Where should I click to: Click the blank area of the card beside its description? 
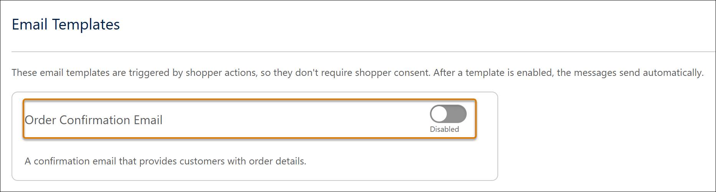tap(399, 161)
